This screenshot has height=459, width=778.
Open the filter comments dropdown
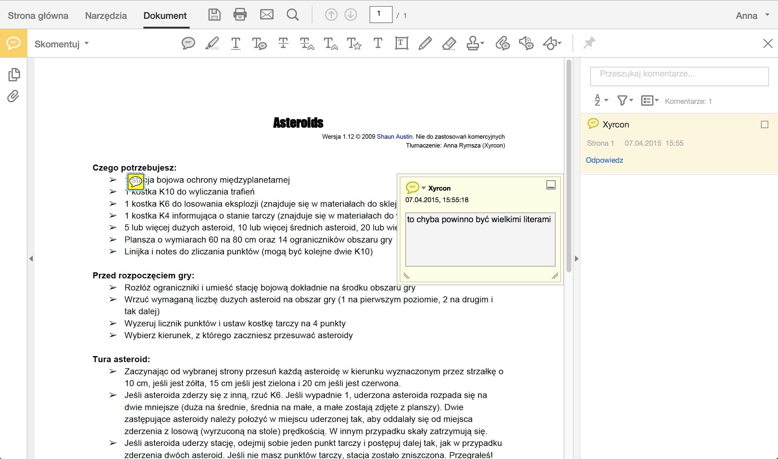625,101
